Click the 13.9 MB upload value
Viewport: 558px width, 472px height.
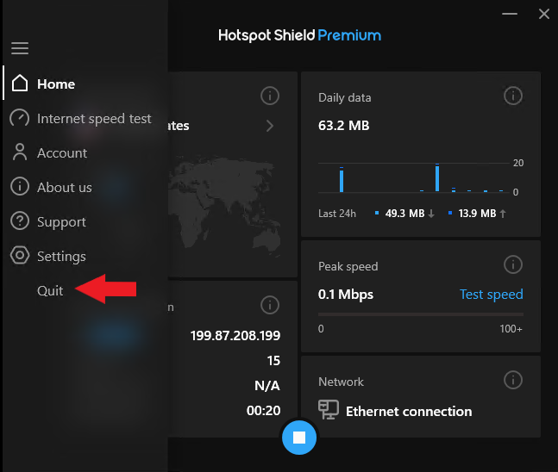click(477, 214)
